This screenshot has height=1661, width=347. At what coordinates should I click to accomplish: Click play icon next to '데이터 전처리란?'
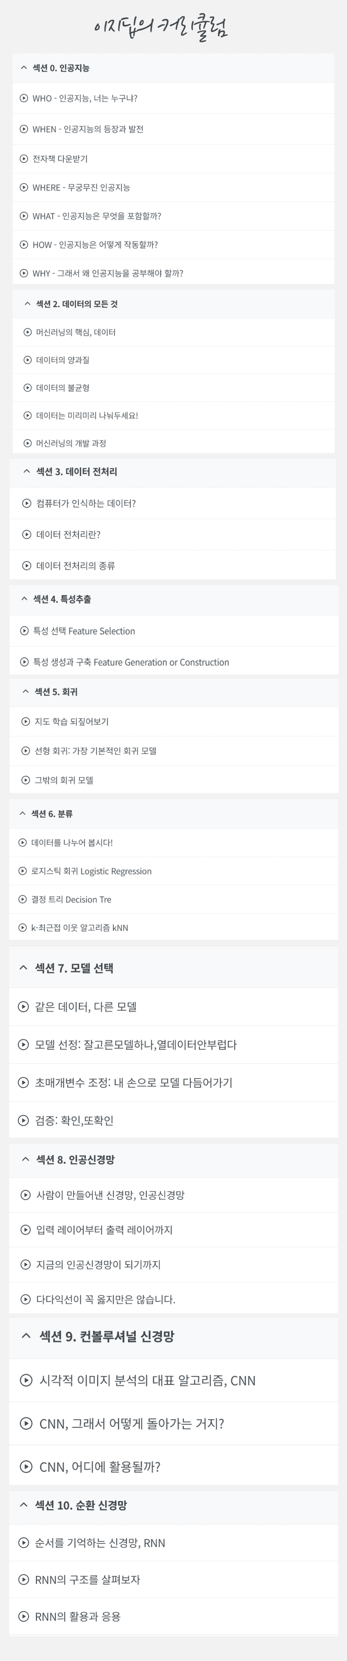pos(27,535)
